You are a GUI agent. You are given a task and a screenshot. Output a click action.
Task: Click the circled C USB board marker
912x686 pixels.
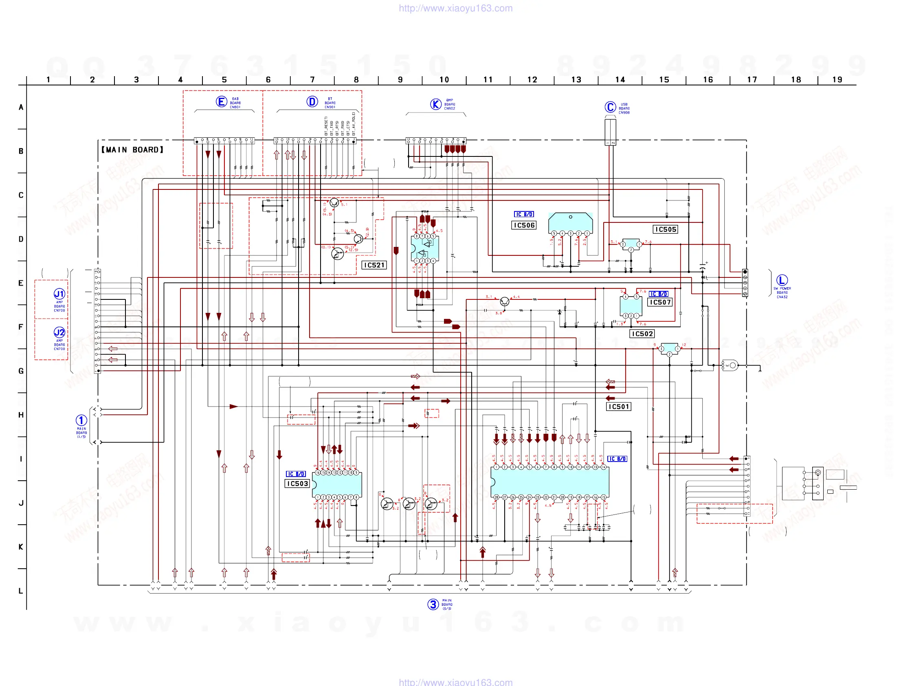[x=610, y=107]
